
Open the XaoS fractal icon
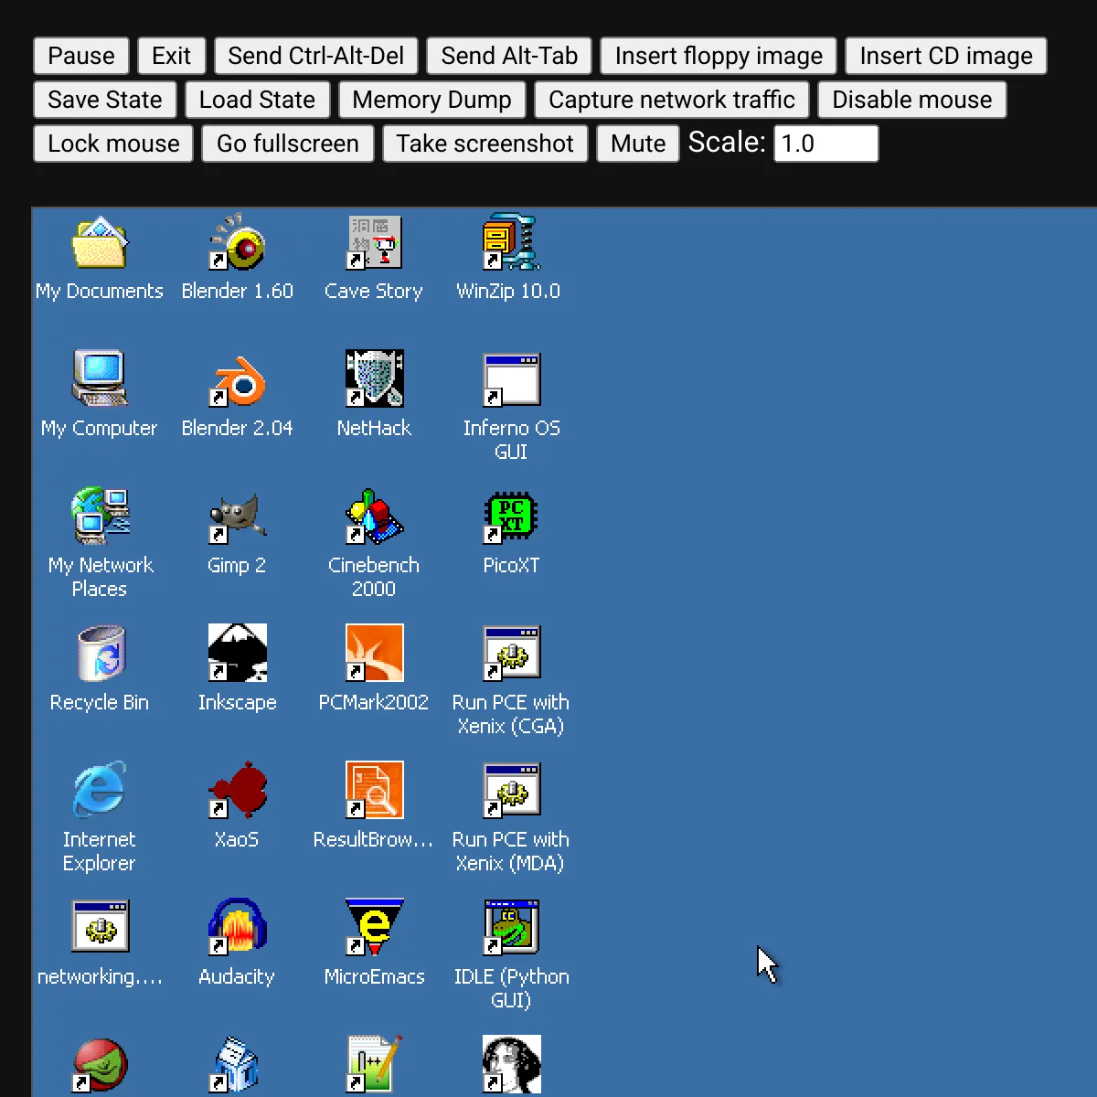point(237,791)
